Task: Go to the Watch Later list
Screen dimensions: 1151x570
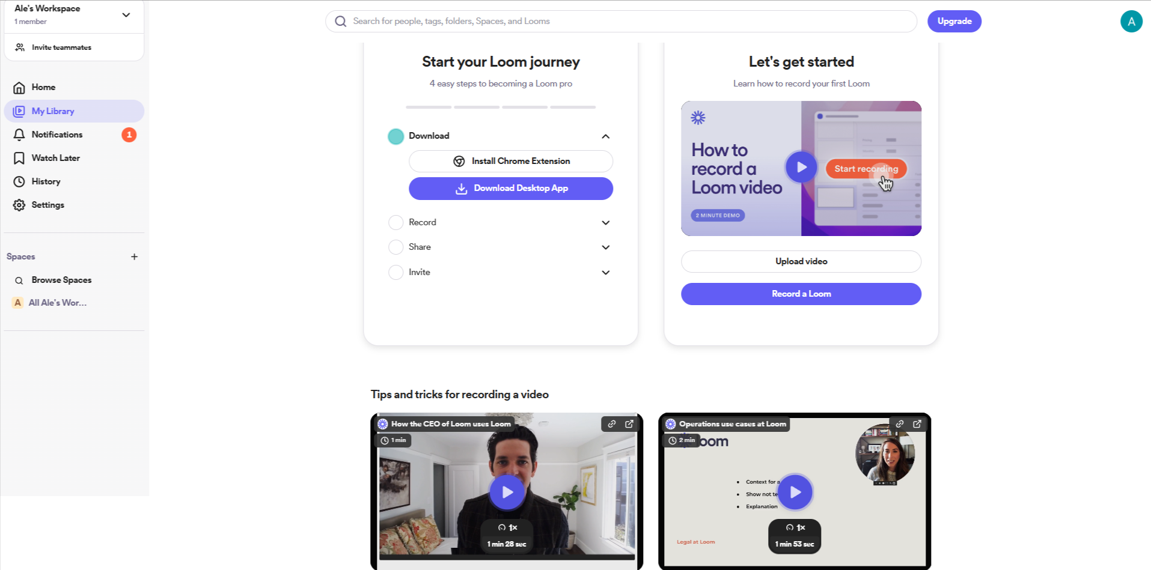Action: (74, 158)
